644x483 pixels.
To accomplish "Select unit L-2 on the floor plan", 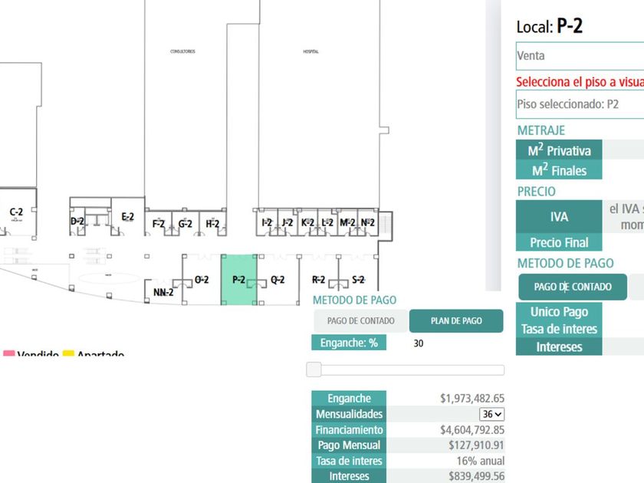I will pyautogui.click(x=327, y=222).
